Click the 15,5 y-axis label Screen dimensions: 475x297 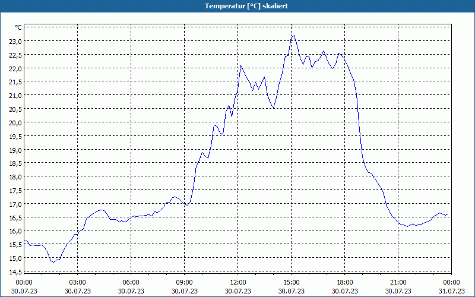(15, 245)
